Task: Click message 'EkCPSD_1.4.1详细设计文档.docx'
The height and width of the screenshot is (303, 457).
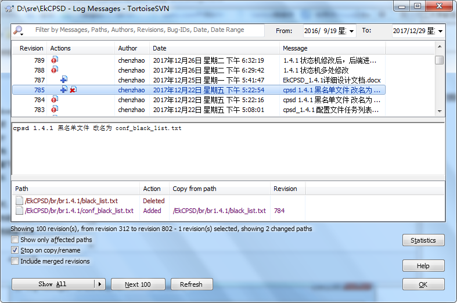Action: 332,80
